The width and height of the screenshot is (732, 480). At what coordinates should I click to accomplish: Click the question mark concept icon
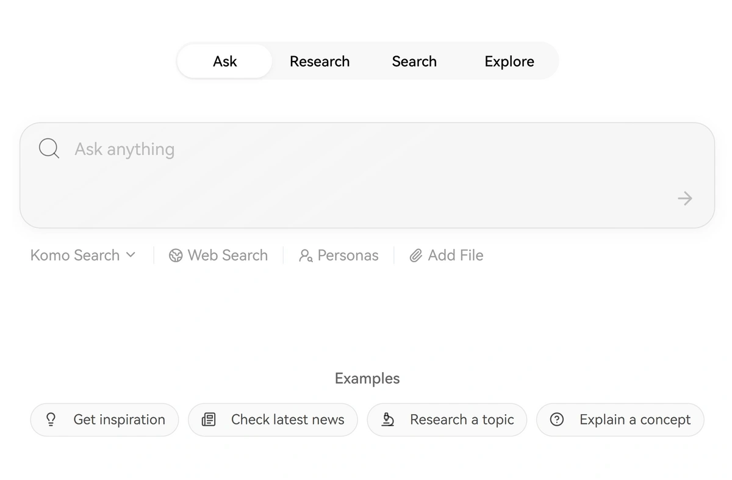click(557, 420)
